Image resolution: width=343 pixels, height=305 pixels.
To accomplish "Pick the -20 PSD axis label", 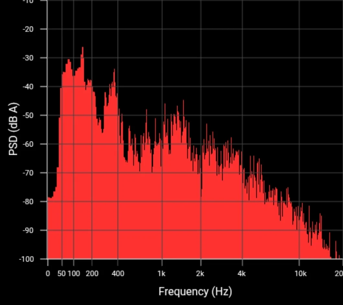I will click(28, 29).
